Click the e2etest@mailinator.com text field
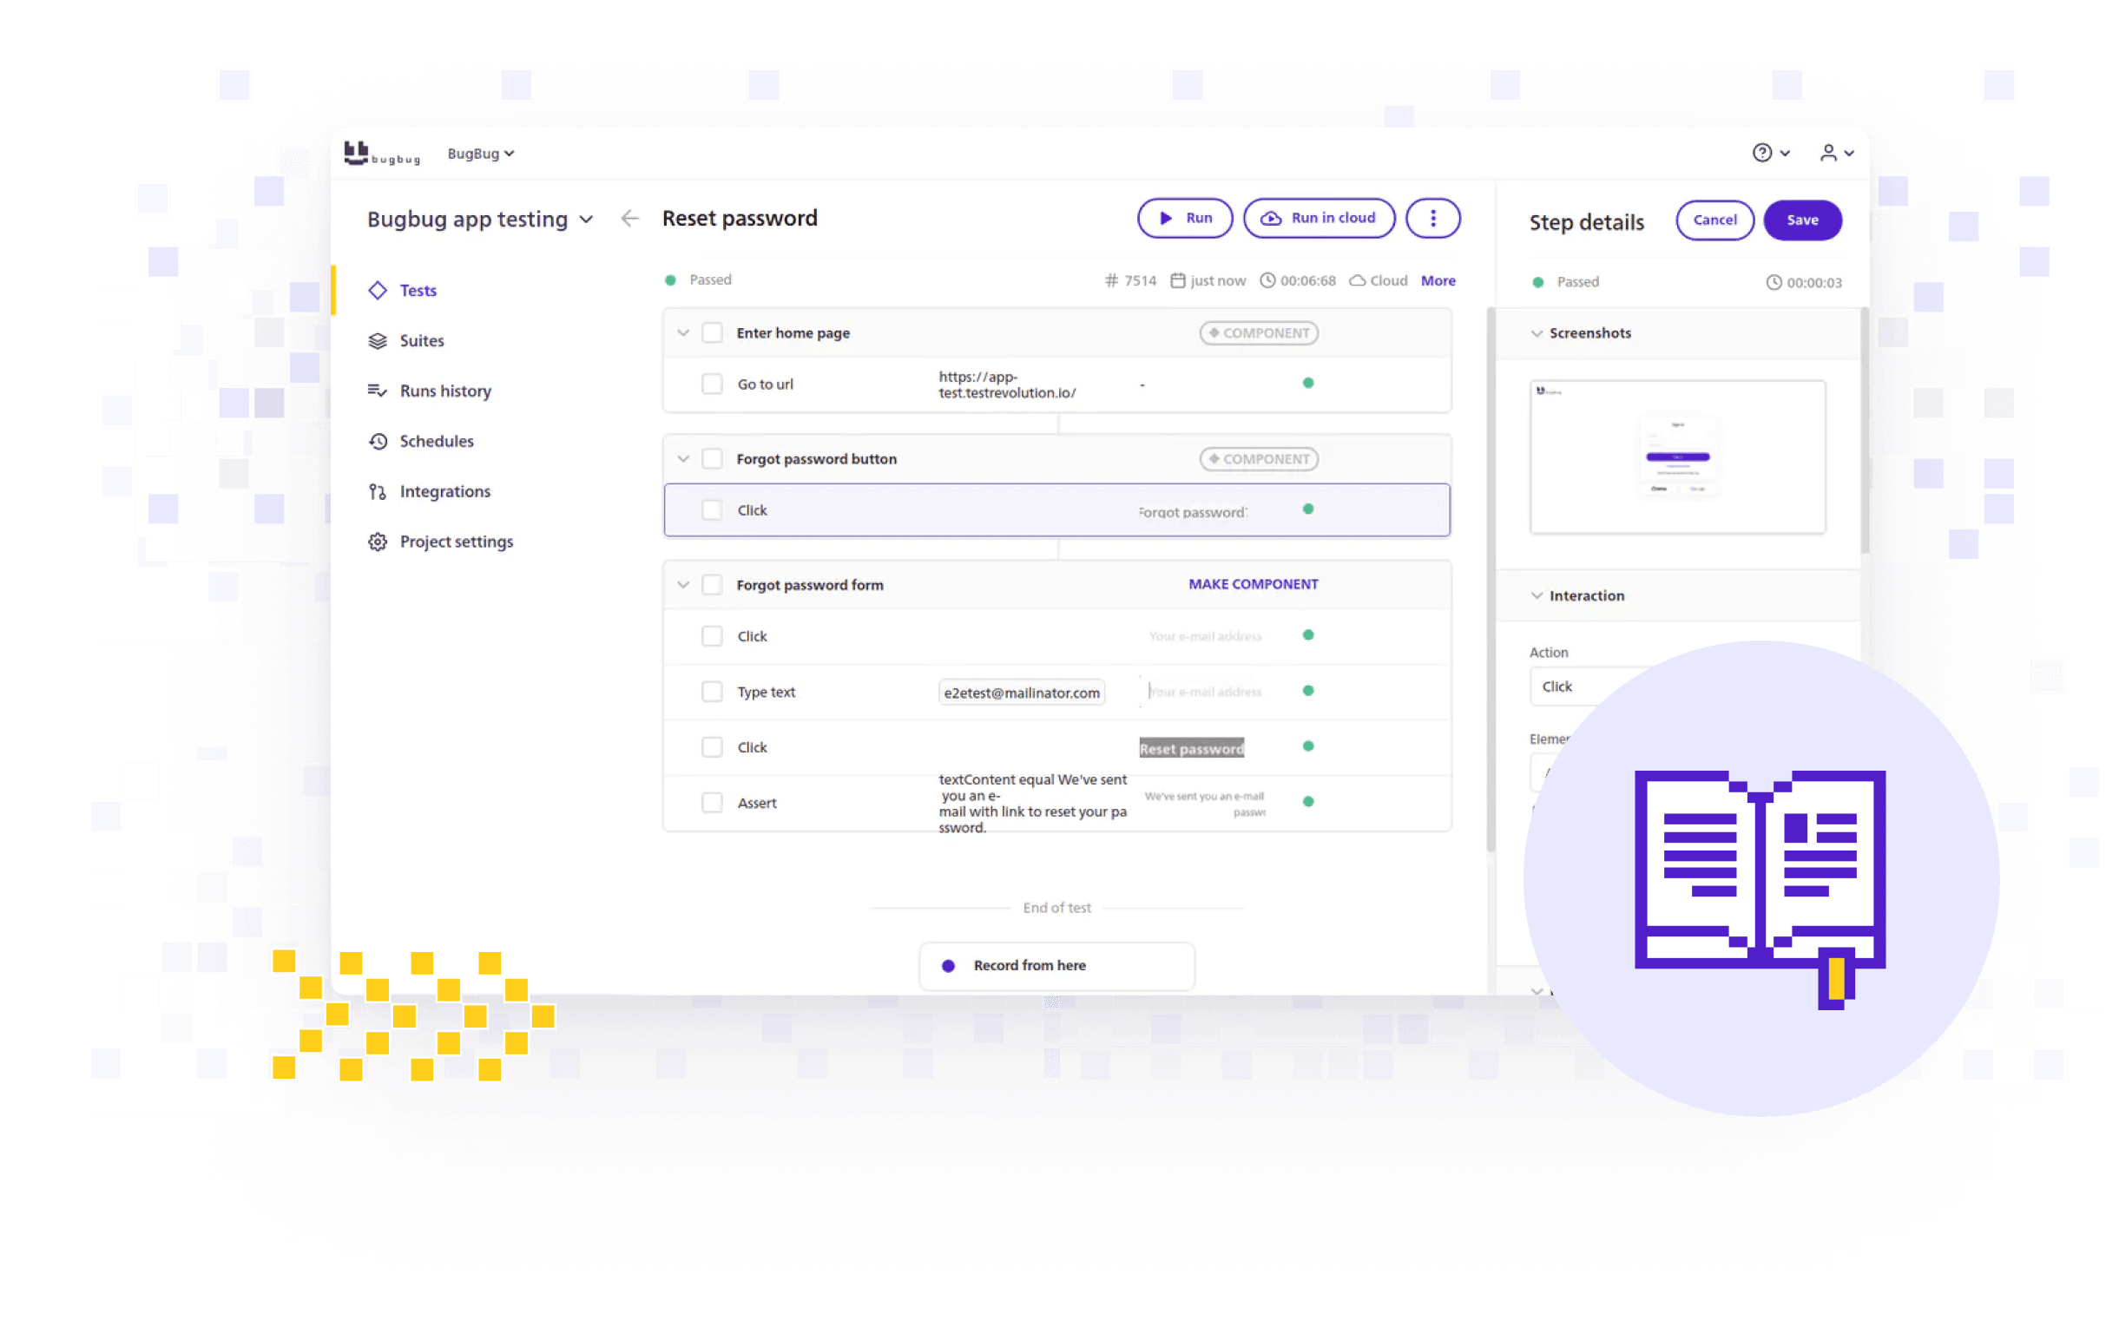The width and height of the screenshot is (2106, 1340). click(1022, 693)
